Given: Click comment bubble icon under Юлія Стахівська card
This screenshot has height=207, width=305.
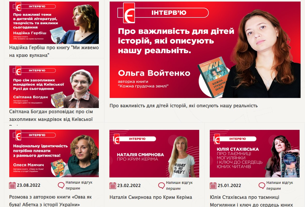Looking at the screenshot, I should click(262, 185).
